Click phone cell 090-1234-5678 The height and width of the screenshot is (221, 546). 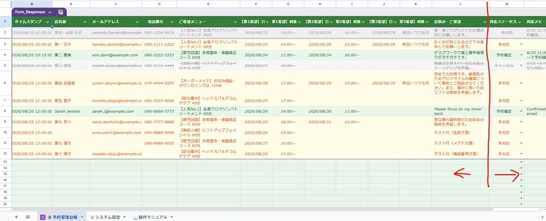coord(159,33)
